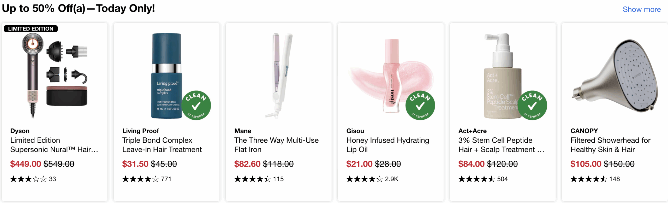Viewport: 668px width, 203px height.
Task: Open Filtered Showerhead for Healthy Skin title
Action: [610, 145]
